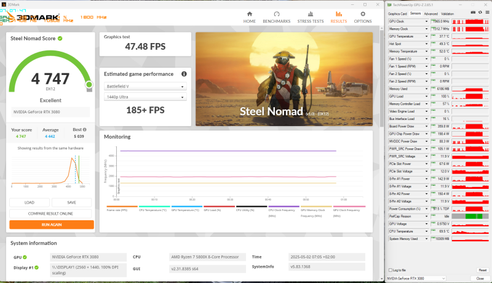Click the info icon beside Estimated game performance
The image size is (492, 283).
[x=184, y=74]
